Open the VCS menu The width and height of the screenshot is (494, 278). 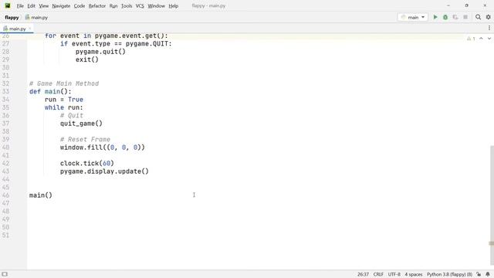140,5
